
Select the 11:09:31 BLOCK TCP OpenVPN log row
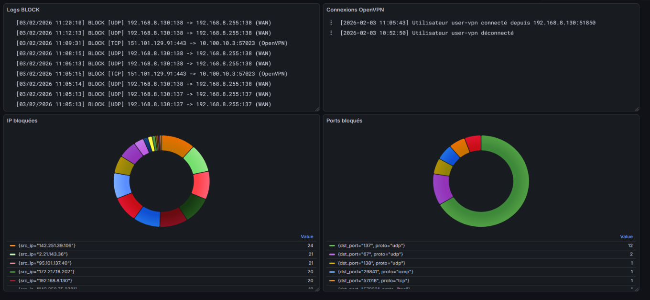152,43
